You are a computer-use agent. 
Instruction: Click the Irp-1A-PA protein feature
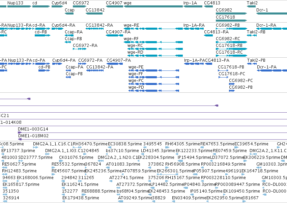194,64
